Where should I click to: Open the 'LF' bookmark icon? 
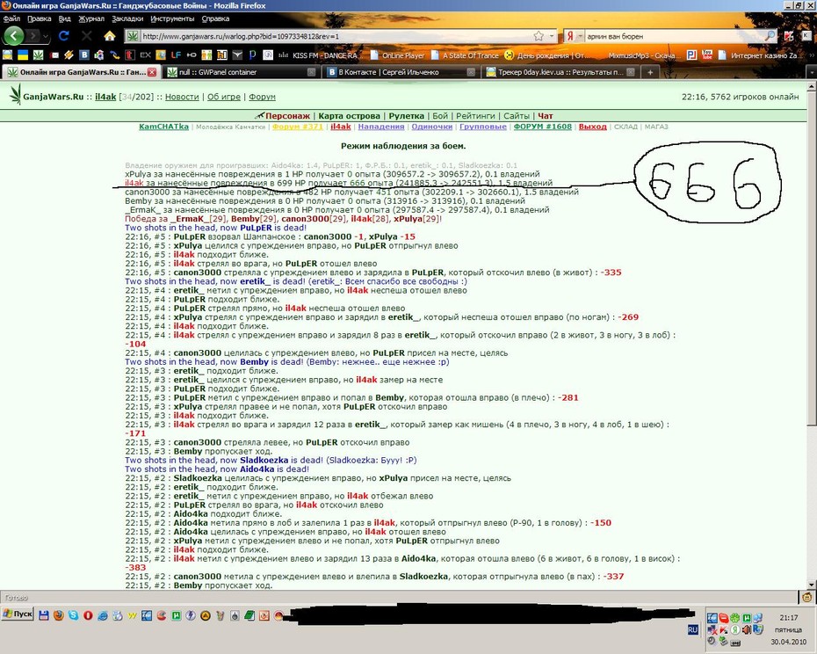(176, 54)
